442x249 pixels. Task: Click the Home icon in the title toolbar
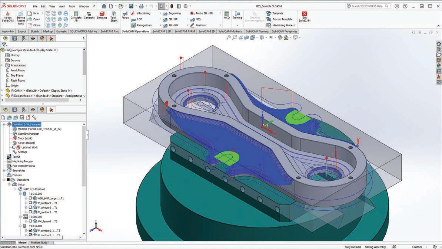104,6
